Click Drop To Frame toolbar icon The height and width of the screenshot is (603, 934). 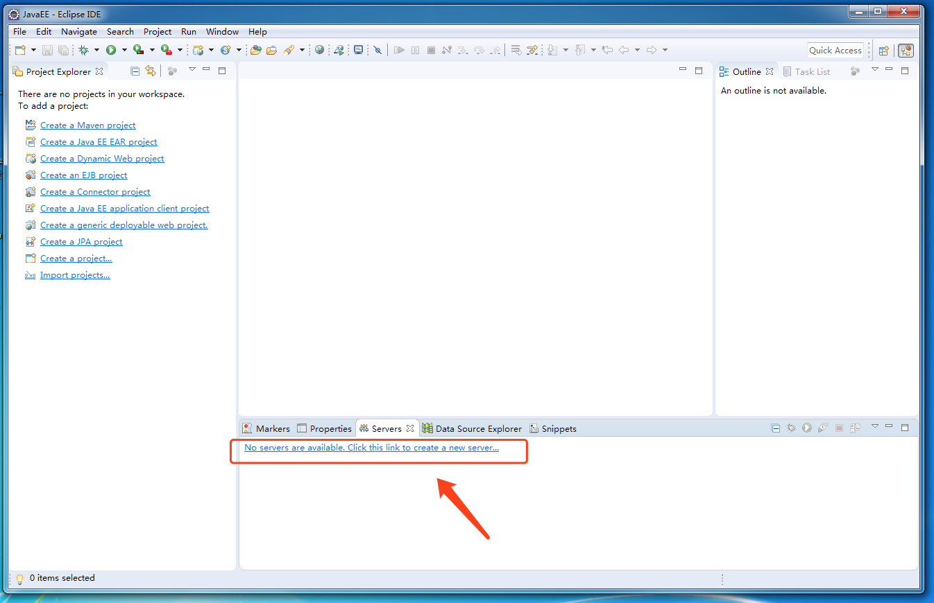coord(516,50)
